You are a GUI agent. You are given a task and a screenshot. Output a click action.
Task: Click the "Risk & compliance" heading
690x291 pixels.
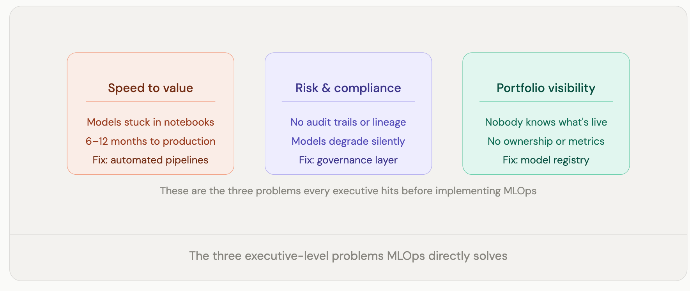[348, 88]
